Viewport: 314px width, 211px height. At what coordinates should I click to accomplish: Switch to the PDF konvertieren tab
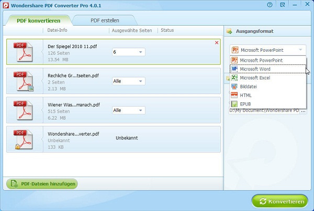click(38, 20)
